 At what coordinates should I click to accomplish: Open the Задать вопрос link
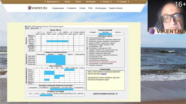(116, 8)
